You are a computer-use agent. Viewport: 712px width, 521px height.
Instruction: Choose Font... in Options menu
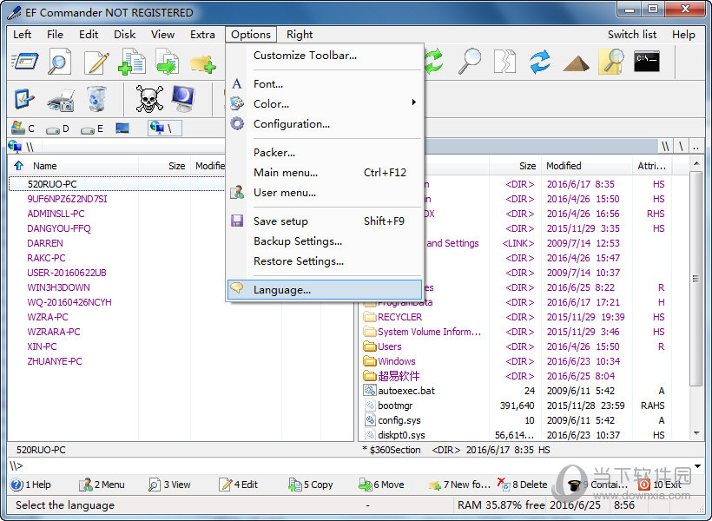(x=324, y=84)
